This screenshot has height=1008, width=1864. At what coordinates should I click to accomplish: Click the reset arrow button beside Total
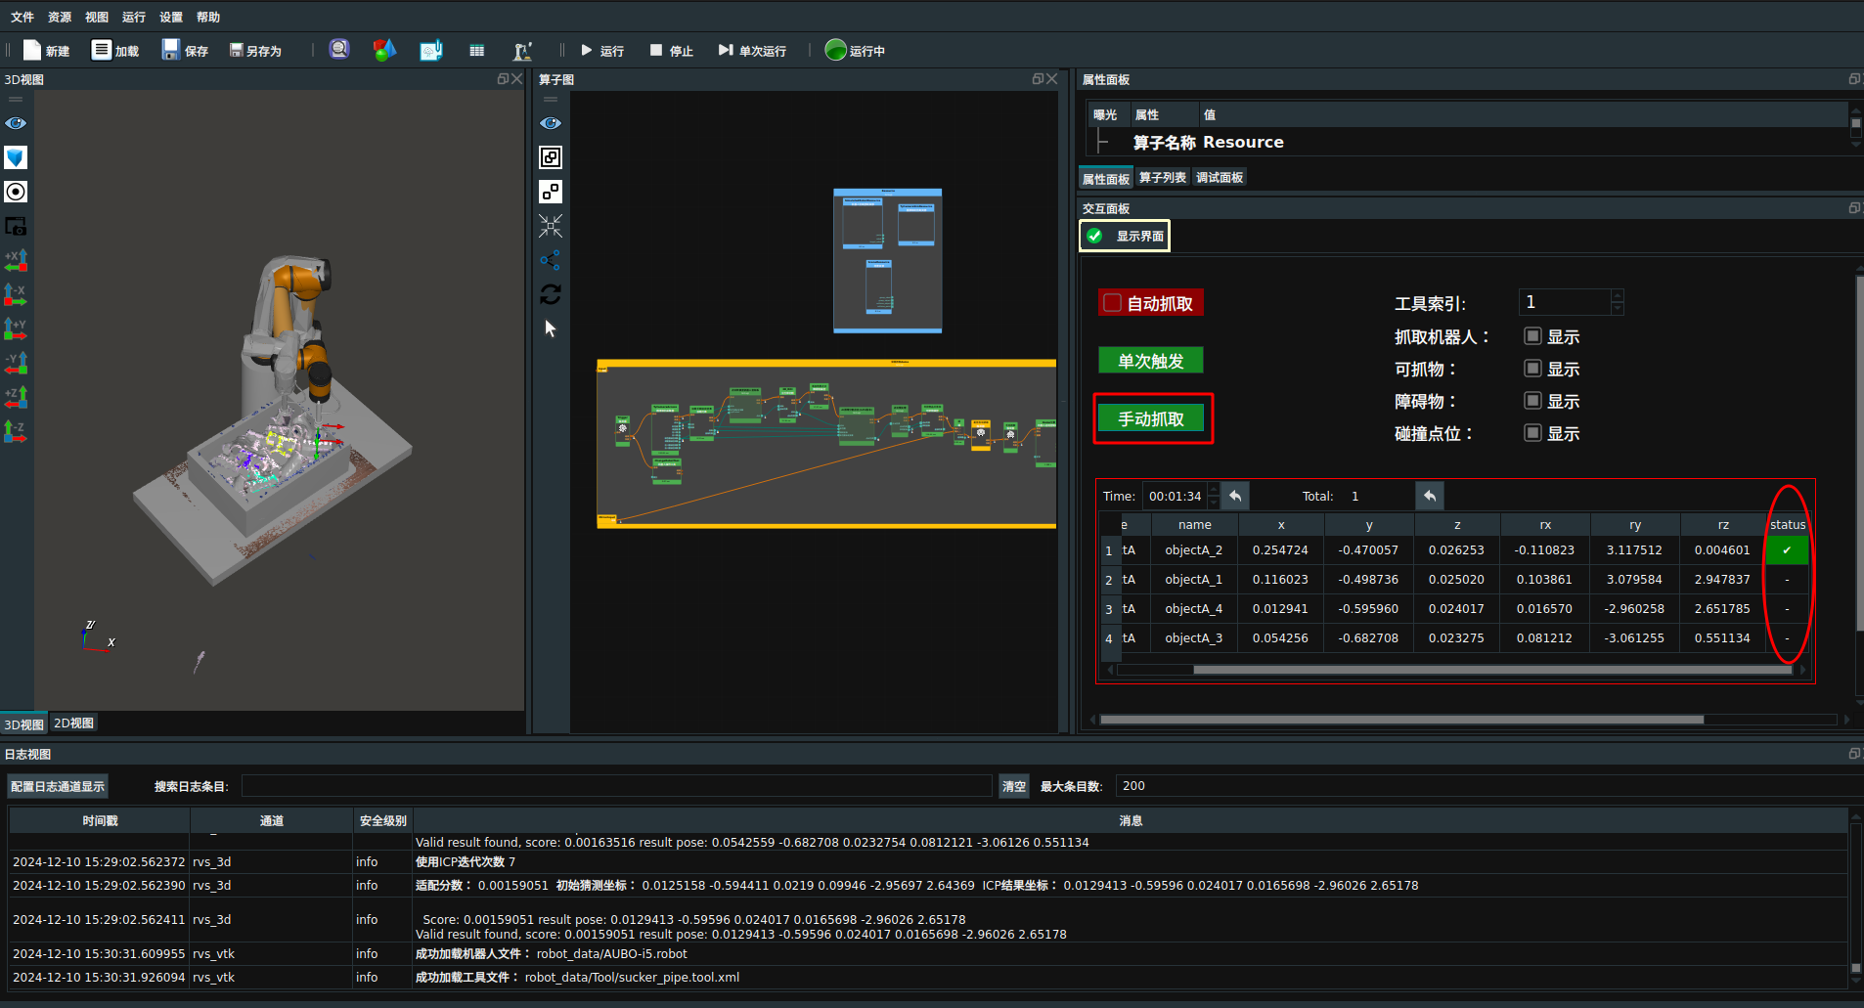point(1430,496)
